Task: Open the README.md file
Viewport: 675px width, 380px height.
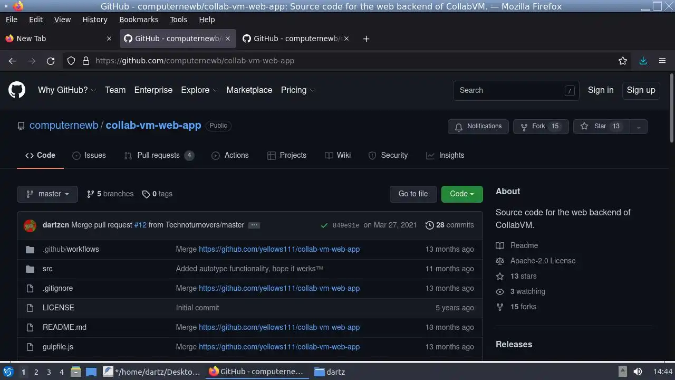Action: 64,327
